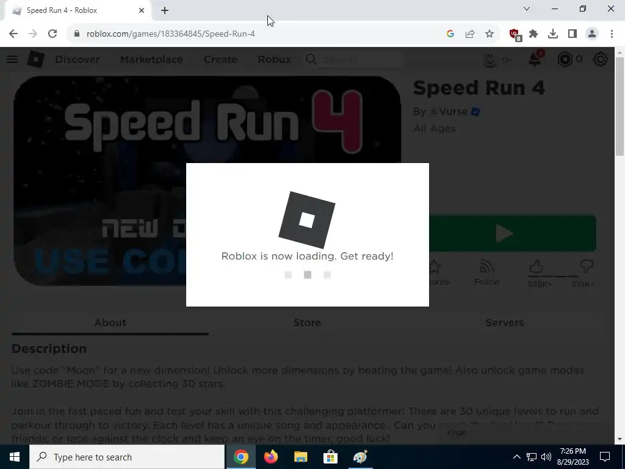Expand the tab search dropdown arrow

pos(527,9)
